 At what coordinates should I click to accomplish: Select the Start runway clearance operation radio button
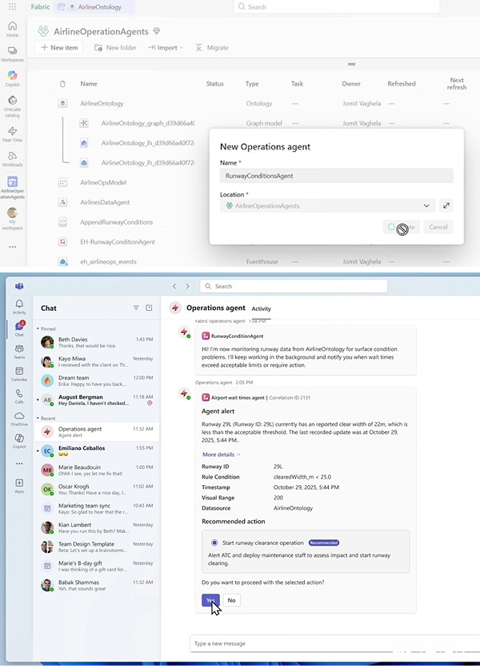(x=216, y=543)
